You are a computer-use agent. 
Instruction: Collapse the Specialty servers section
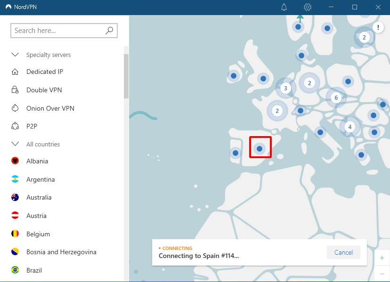[15, 55]
